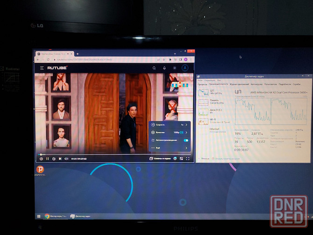Viewport: 313px width, 235px height.
Task: Click the second CPU core graph
Action: pyautogui.click(x=289, y=111)
